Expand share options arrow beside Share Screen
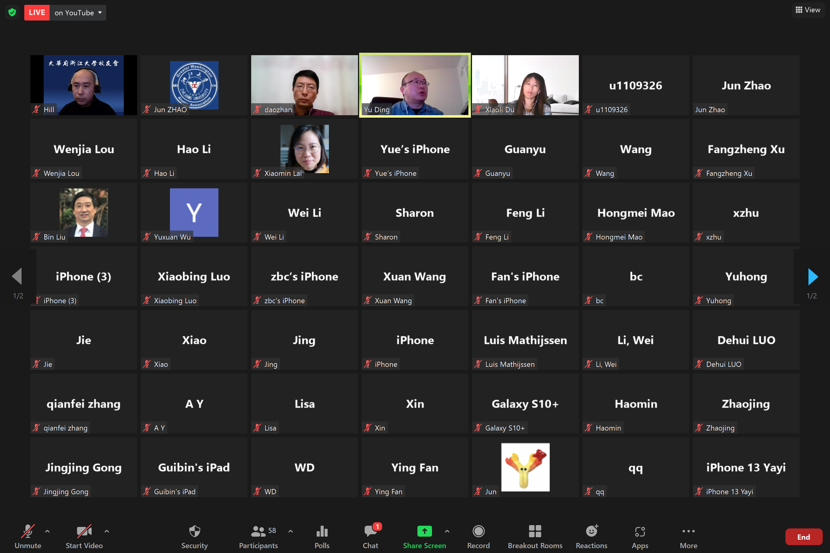 pyautogui.click(x=447, y=531)
